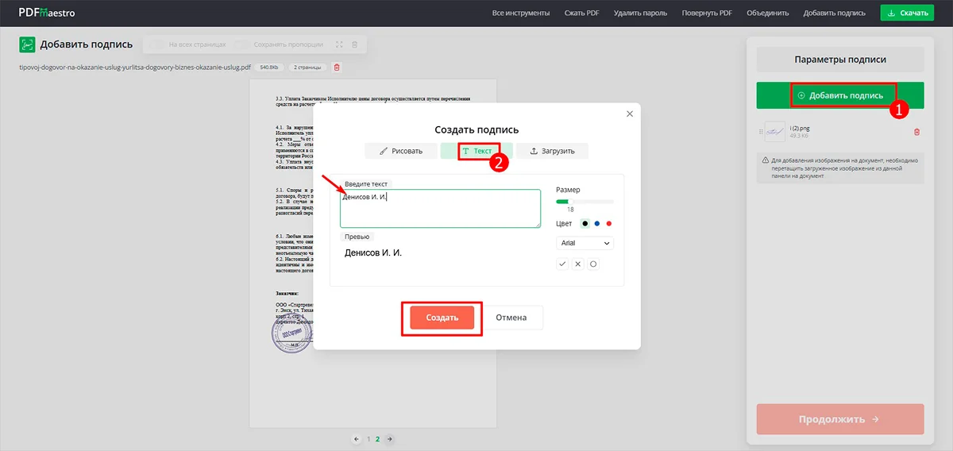Image resolution: width=953 pixels, height=451 pixels.
Task: Click the PDF Maestro logo
Action: 47,13
